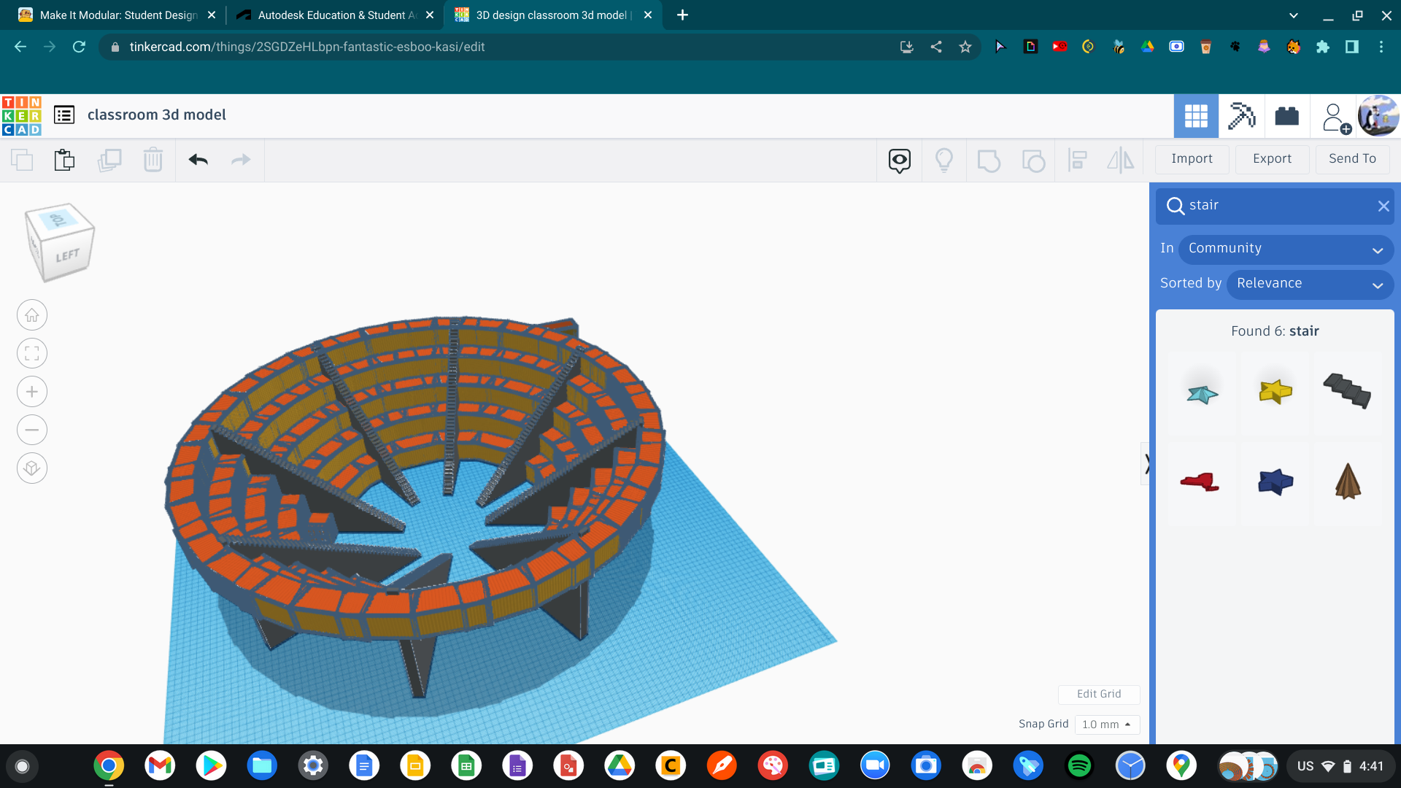Select the Mirror tool
This screenshot has height=788, width=1401.
(1121, 160)
